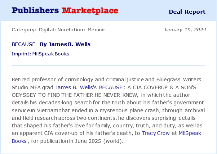
Task: Click the Deal Report header label
Action: pos(187,12)
